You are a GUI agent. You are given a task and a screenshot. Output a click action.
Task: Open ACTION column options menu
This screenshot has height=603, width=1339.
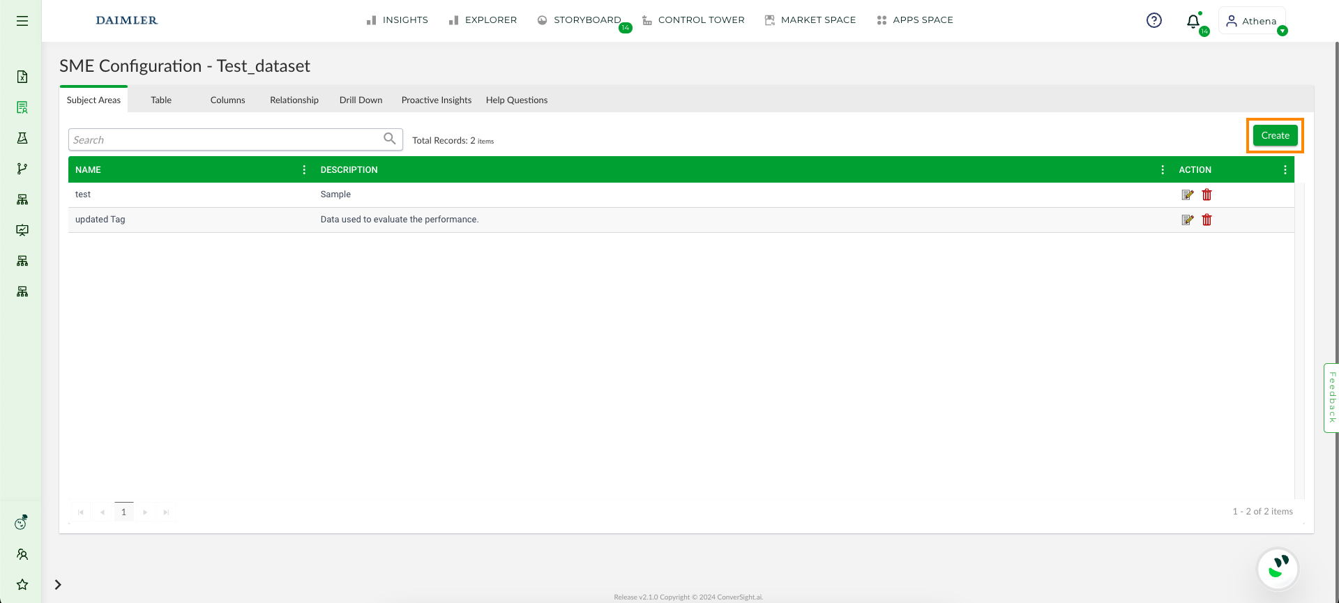[1285, 169]
